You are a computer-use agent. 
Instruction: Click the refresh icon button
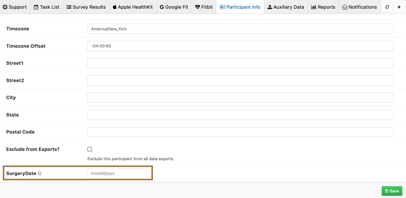point(387,7)
